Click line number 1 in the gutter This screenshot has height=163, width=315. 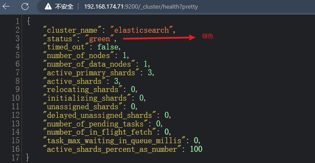[18, 22]
